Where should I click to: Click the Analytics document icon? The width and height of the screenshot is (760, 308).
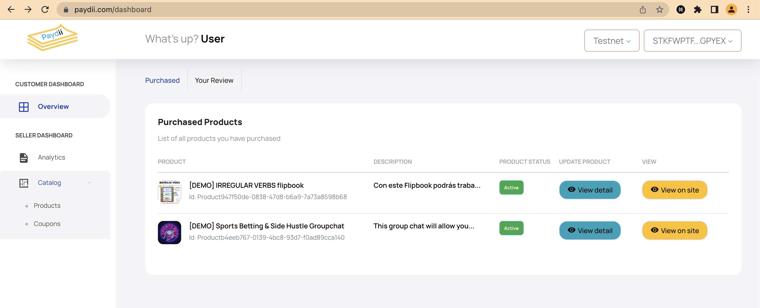pyautogui.click(x=24, y=158)
